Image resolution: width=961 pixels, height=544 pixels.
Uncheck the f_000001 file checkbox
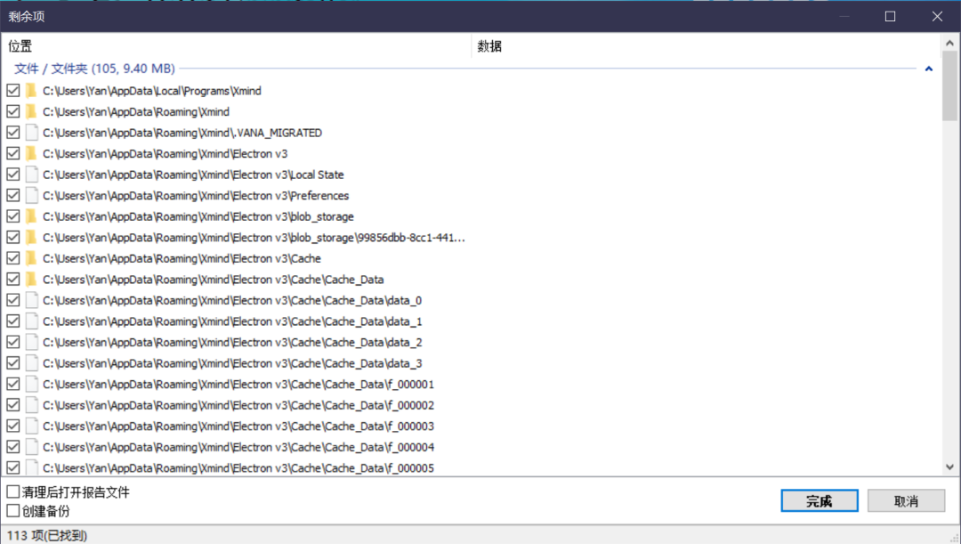pos(12,384)
